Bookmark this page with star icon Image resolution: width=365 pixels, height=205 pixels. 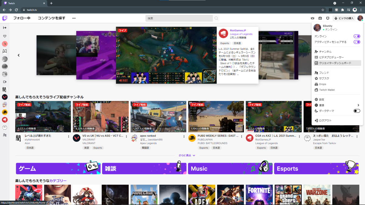[x=323, y=10]
